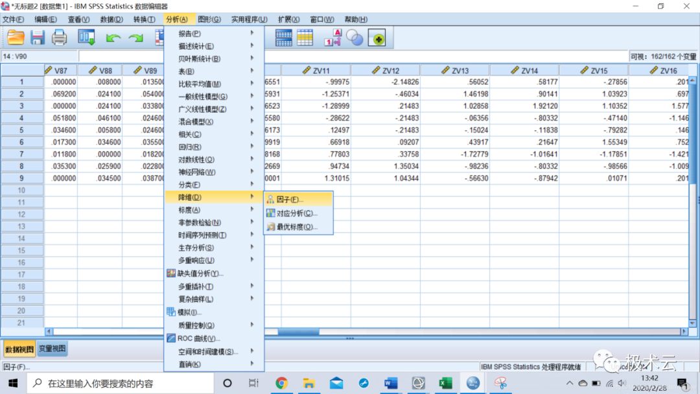The height and width of the screenshot is (394, 700).
Task: Expand the 一般线性模型(G) submenu
Action: click(214, 97)
